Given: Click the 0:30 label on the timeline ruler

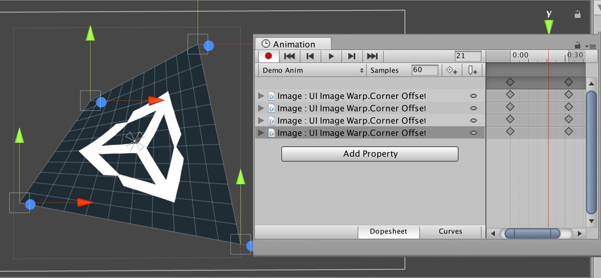Looking at the screenshot, I should 575,55.
